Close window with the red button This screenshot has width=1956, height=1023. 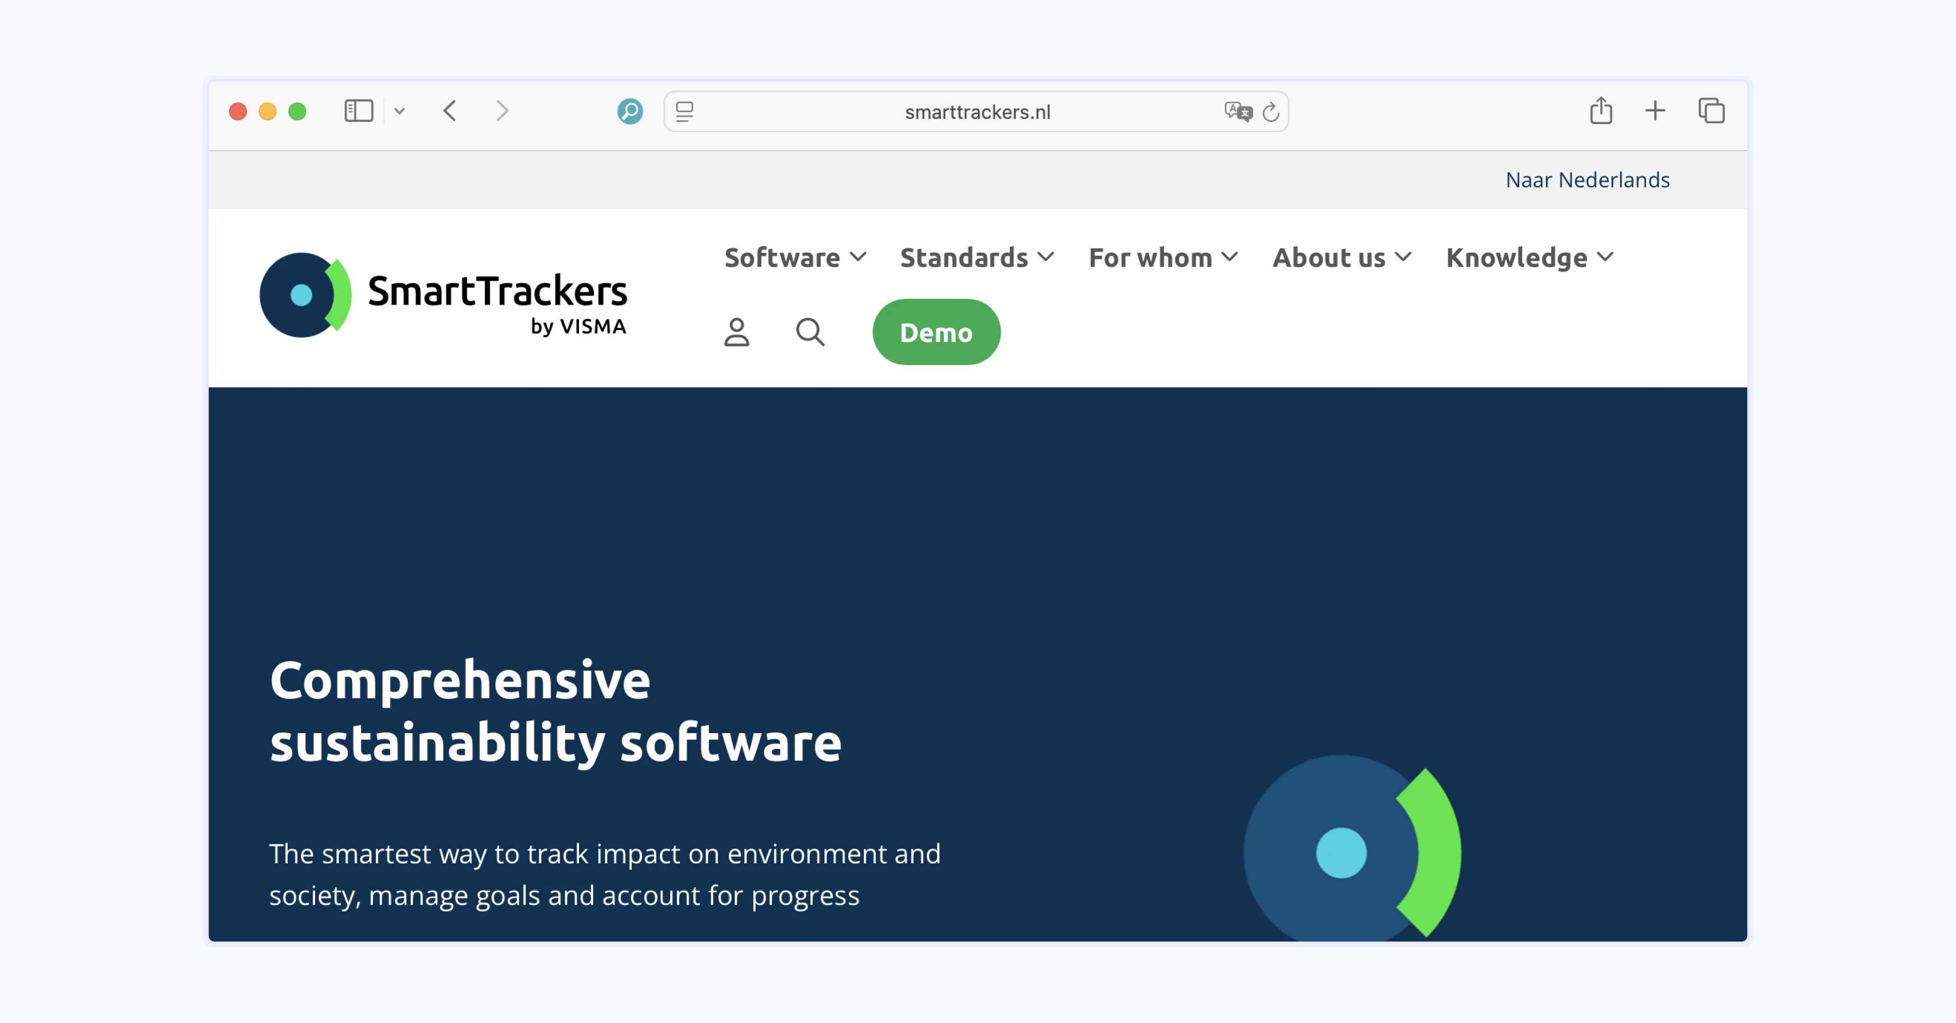click(238, 112)
